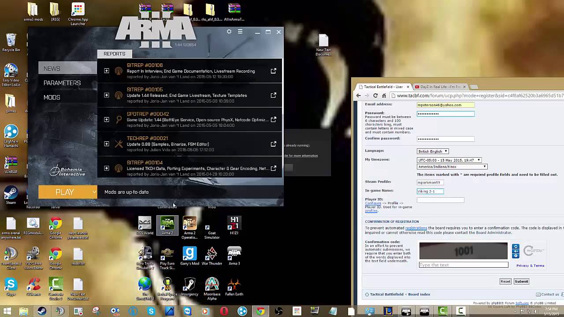Select the arma3 mods desktop folder

pyautogui.click(x=33, y=12)
